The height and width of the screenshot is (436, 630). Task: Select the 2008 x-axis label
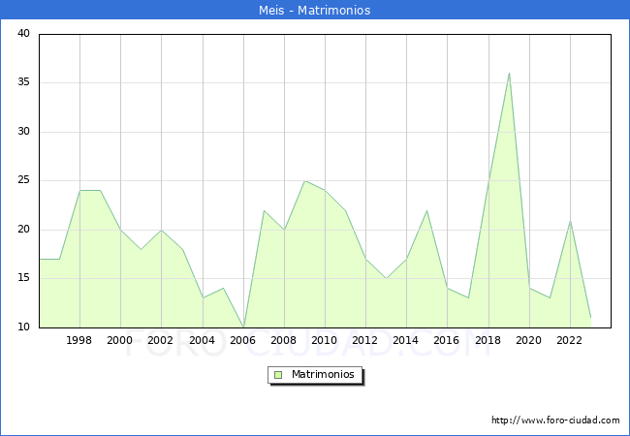[x=284, y=340]
